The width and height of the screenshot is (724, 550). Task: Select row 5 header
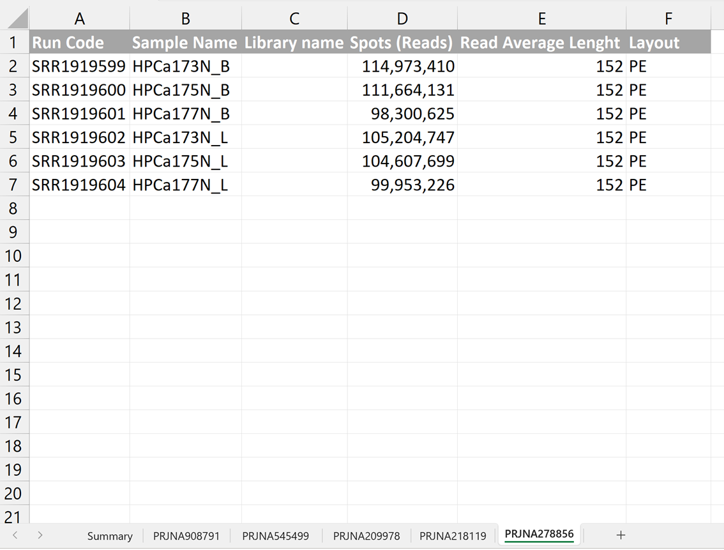point(13,137)
